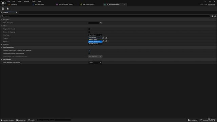Open the File menu
Viewport: 217px width, 122px height.
[x=8, y=1]
